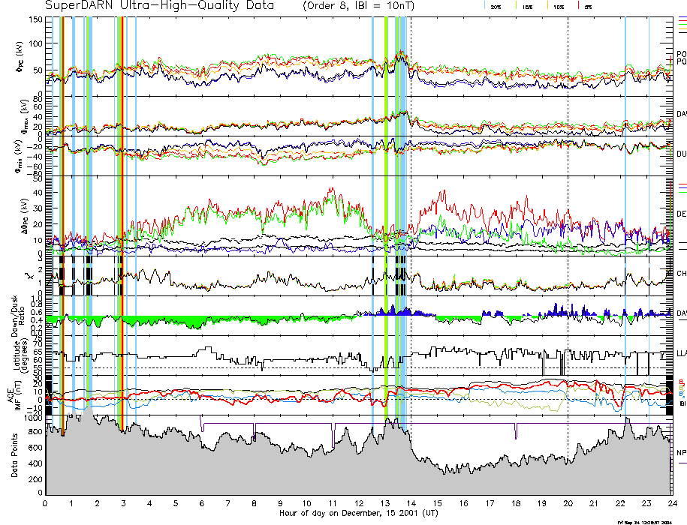Click hour 6 tick label on x-axis
This screenshot has height=525, width=687.
(202, 504)
